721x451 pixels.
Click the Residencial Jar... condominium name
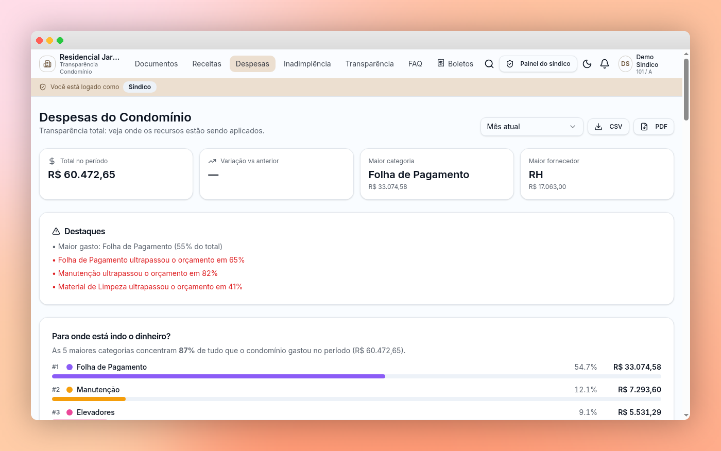(90, 57)
